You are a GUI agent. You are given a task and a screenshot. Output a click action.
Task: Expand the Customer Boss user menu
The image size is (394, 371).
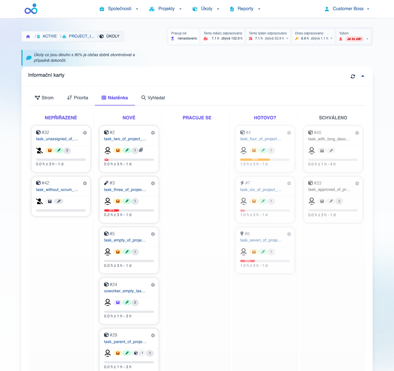347,9
